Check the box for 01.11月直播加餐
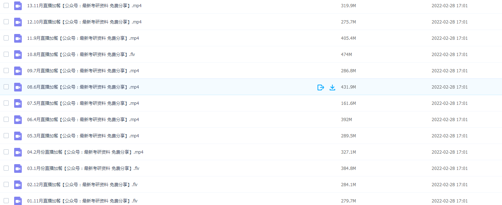The height and width of the screenshot is (205, 502). point(6,201)
